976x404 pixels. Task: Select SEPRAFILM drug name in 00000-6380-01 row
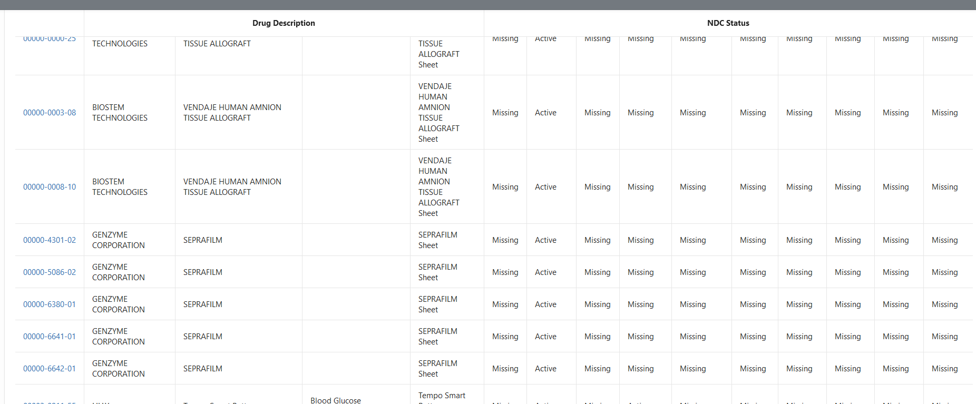(x=203, y=304)
